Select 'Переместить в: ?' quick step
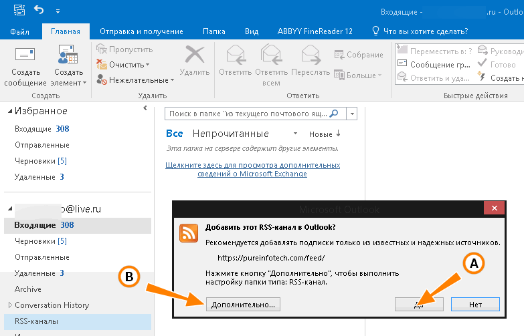 tap(434, 51)
